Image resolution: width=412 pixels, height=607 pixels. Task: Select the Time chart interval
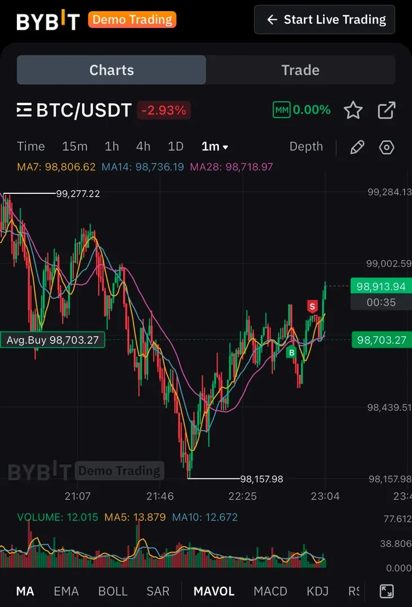tap(31, 146)
